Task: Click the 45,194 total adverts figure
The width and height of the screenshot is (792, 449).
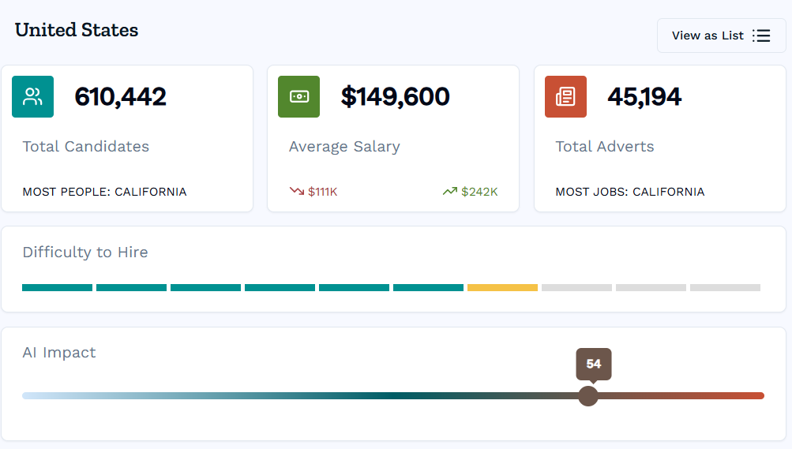Action: pyautogui.click(x=644, y=97)
